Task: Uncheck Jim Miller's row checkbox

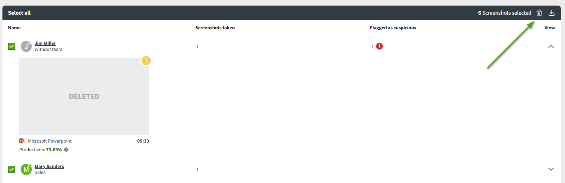Action: click(12, 46)
